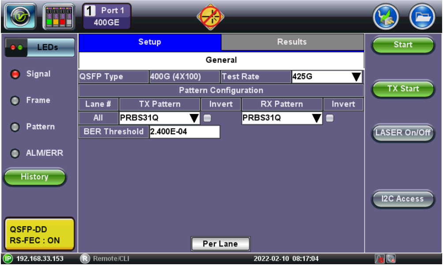The width and height of the screenshot is (443, 266).
Task: Toggle the TX Pattern Invert checkbox
Action: click(x=207, y=118)
